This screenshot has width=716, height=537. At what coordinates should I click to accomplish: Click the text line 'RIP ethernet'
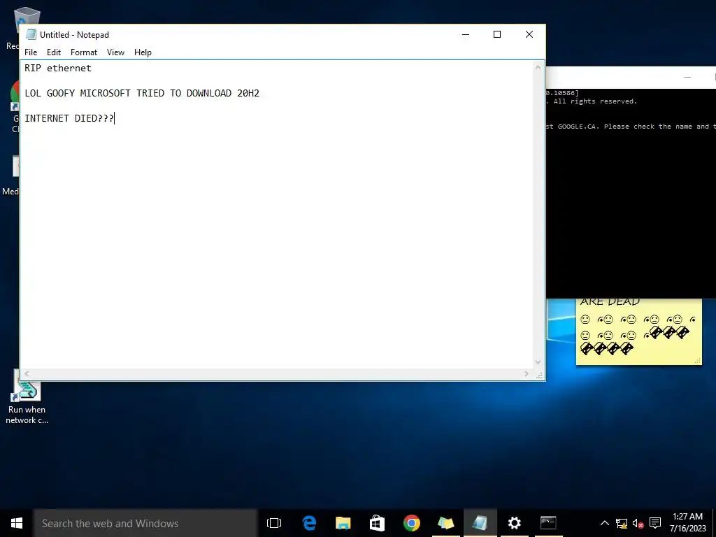pos(58,68)
